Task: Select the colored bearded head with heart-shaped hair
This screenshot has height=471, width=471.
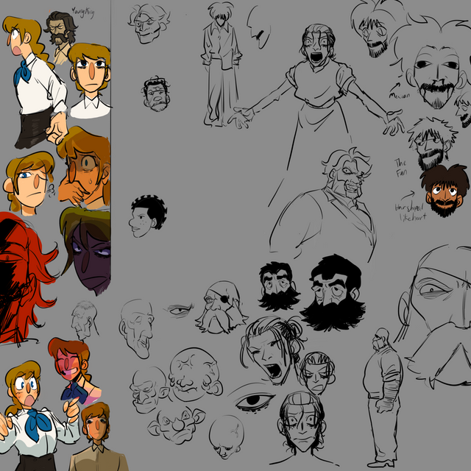Action: point(445,190)
